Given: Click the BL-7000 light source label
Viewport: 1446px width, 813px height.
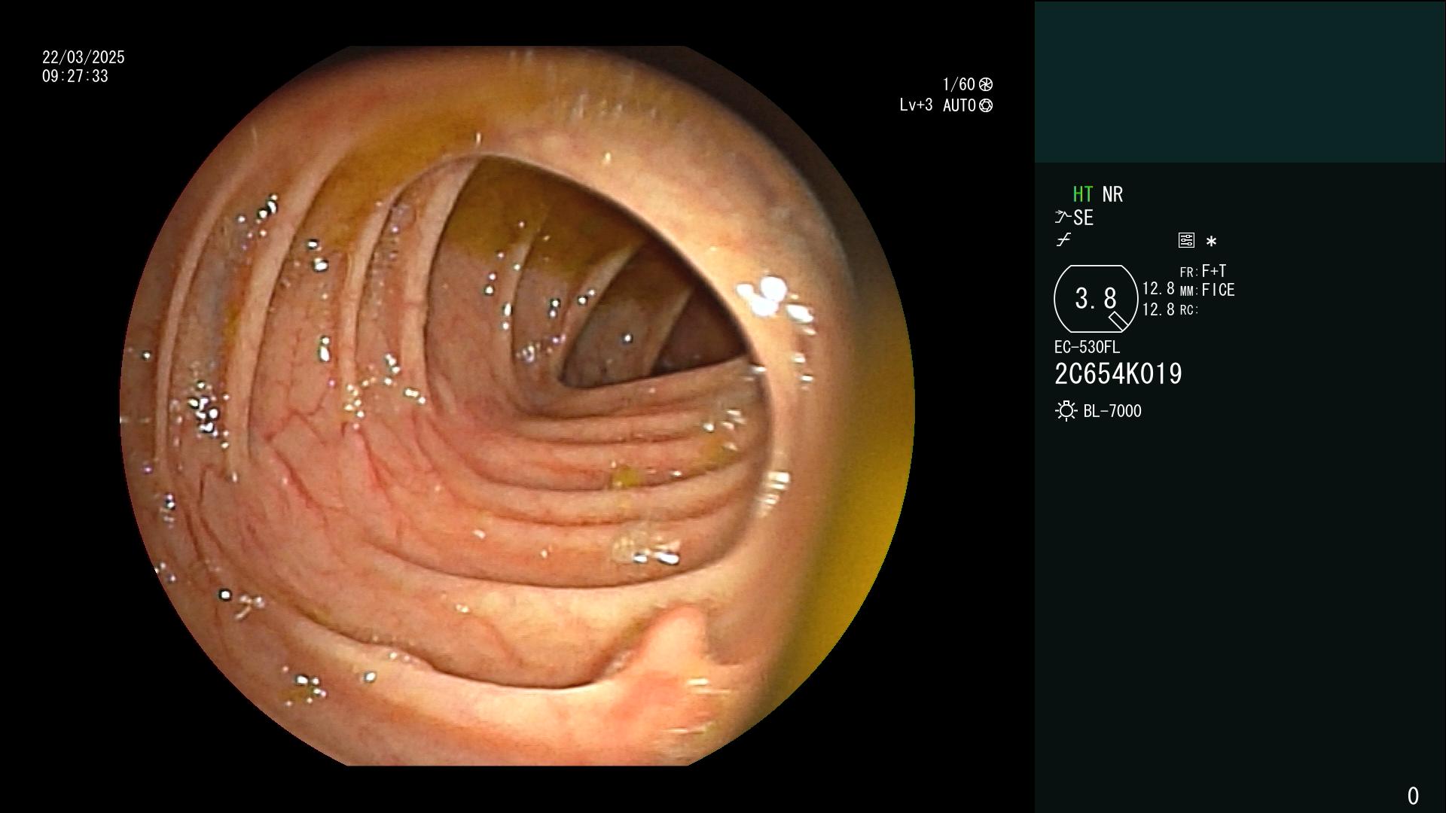Looking at the screenshot, I should click(1112, 411).
